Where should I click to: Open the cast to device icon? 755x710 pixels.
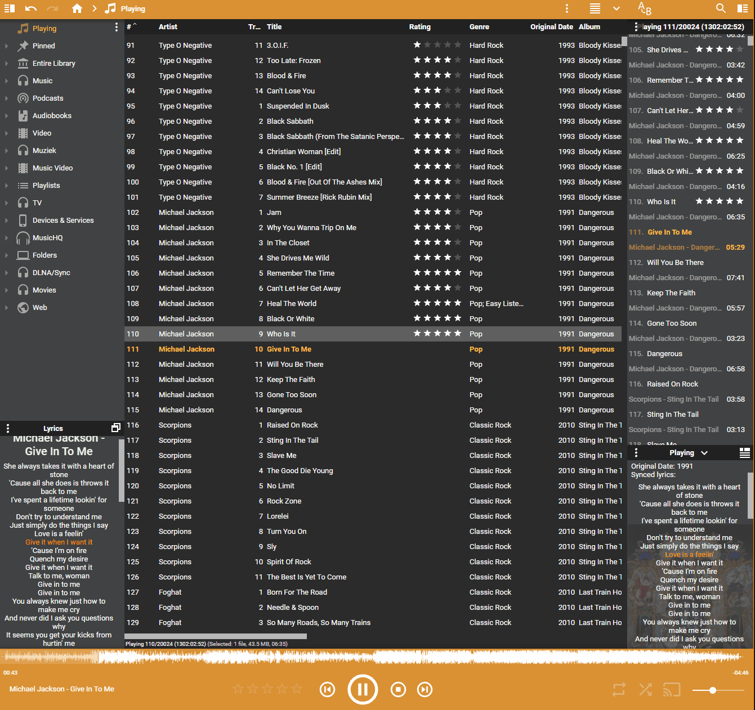click(x=672, y=690)
